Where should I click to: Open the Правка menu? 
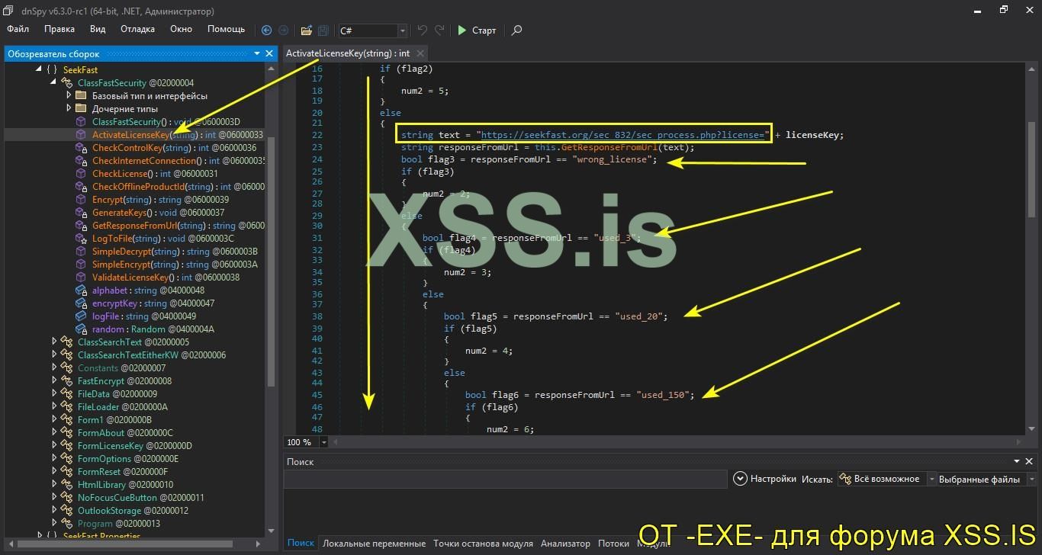tap(59, 29)
